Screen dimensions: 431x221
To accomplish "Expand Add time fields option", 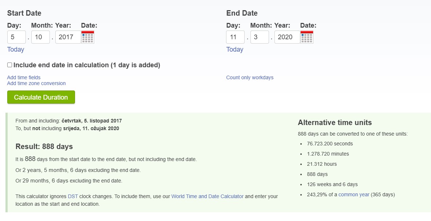I will (24, 77).
